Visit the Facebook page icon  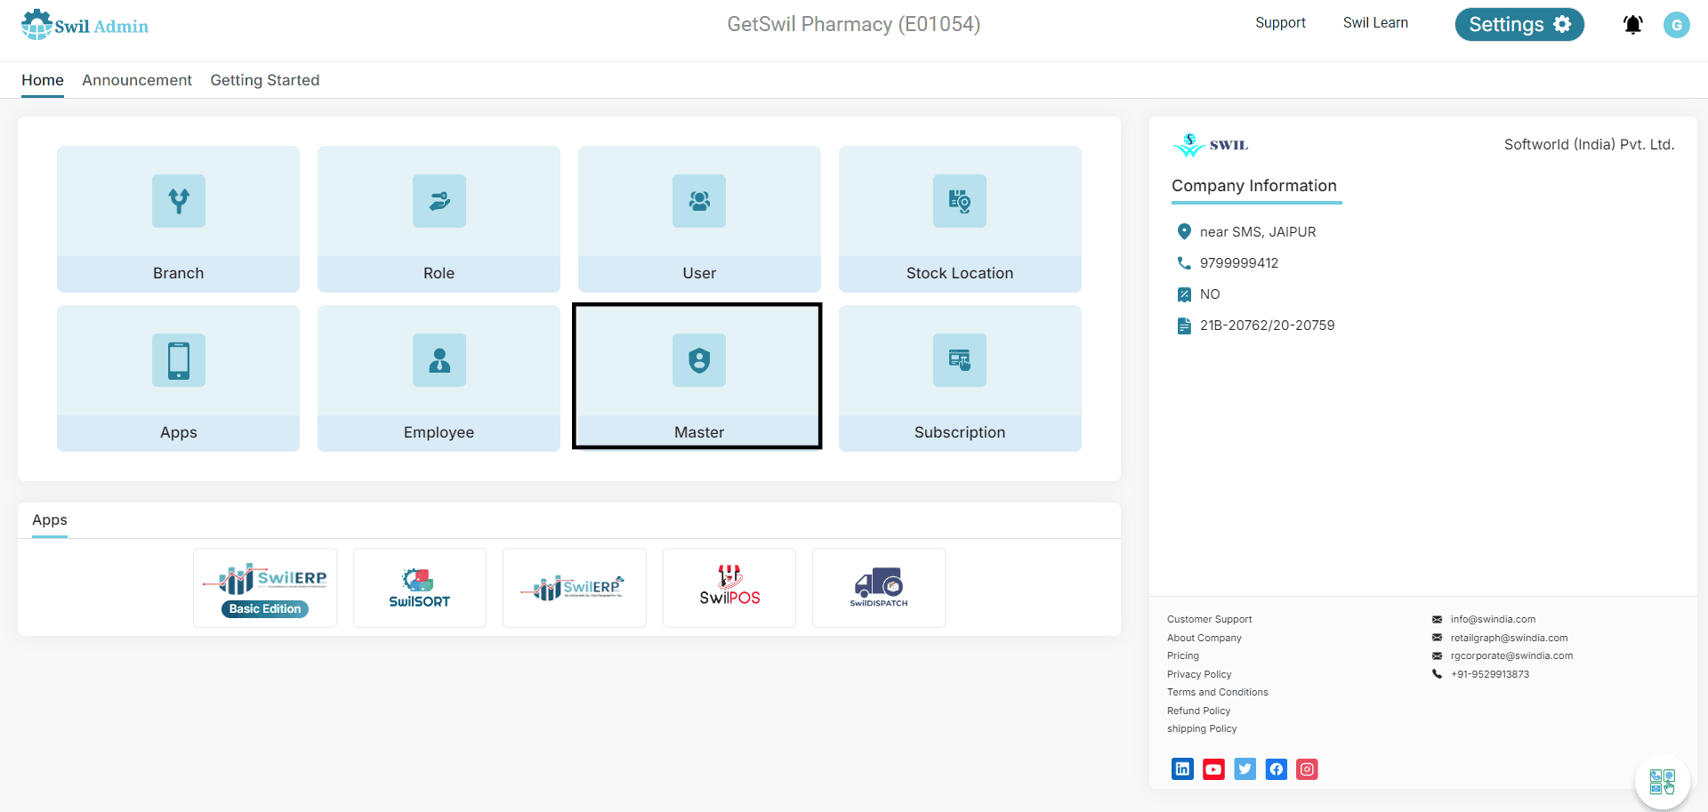[x=1277, y=768]
